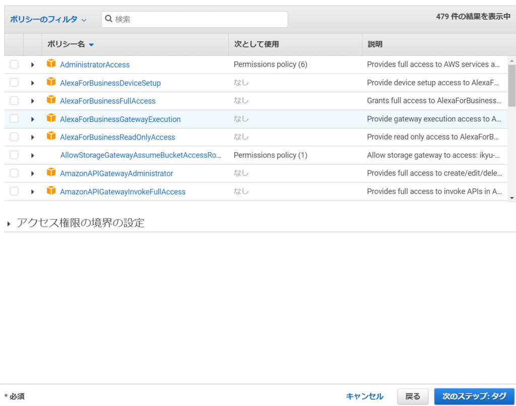Check the AmazonAPIGatewayAdministrator checkbox
The width and height of the screenshot is (516, 406).
coord(14,173)
